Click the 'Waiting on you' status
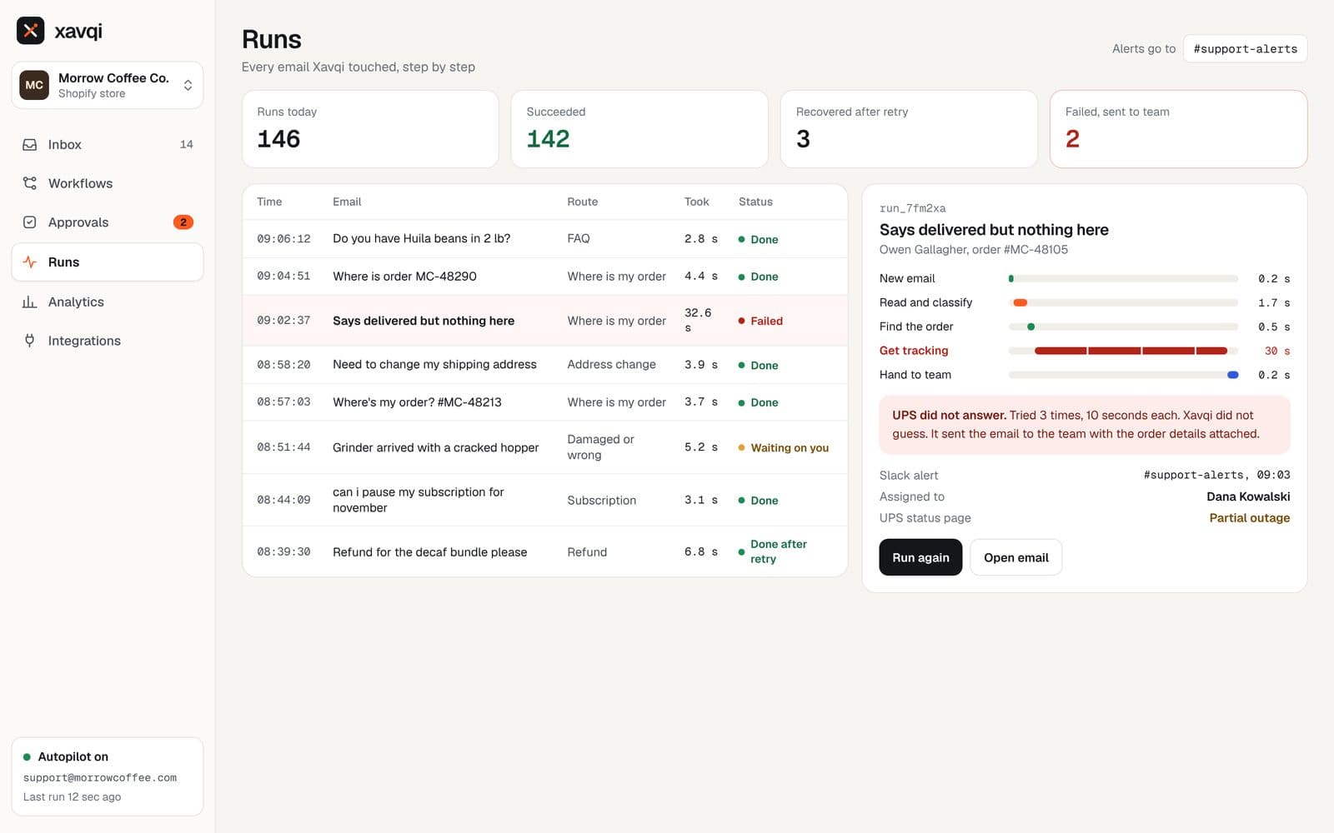This screenshot has width=1334, height=833. tap(783, 448)
